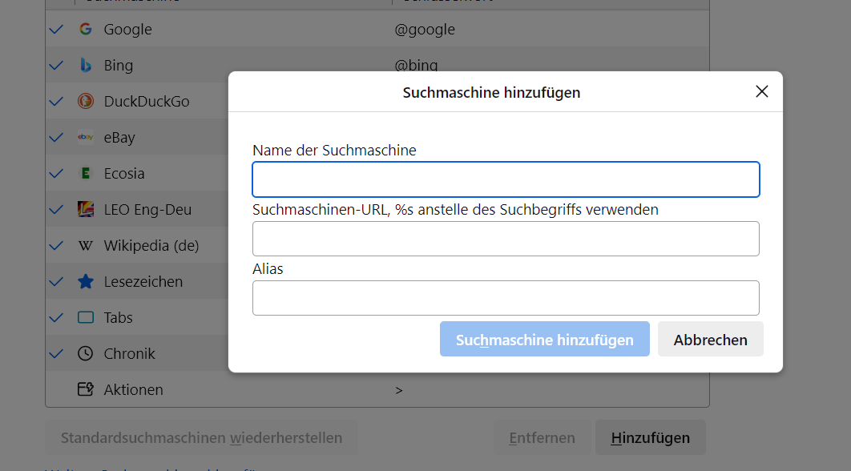851x471 pixels.
Task: Disable the Wikipedia (de) checkmark
Action: point(56,246)
